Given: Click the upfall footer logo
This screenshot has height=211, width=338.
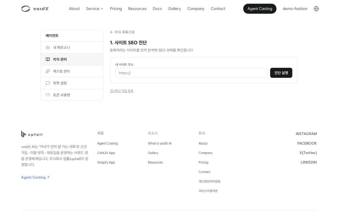Looking at the screenshot, I should (32, 134).
